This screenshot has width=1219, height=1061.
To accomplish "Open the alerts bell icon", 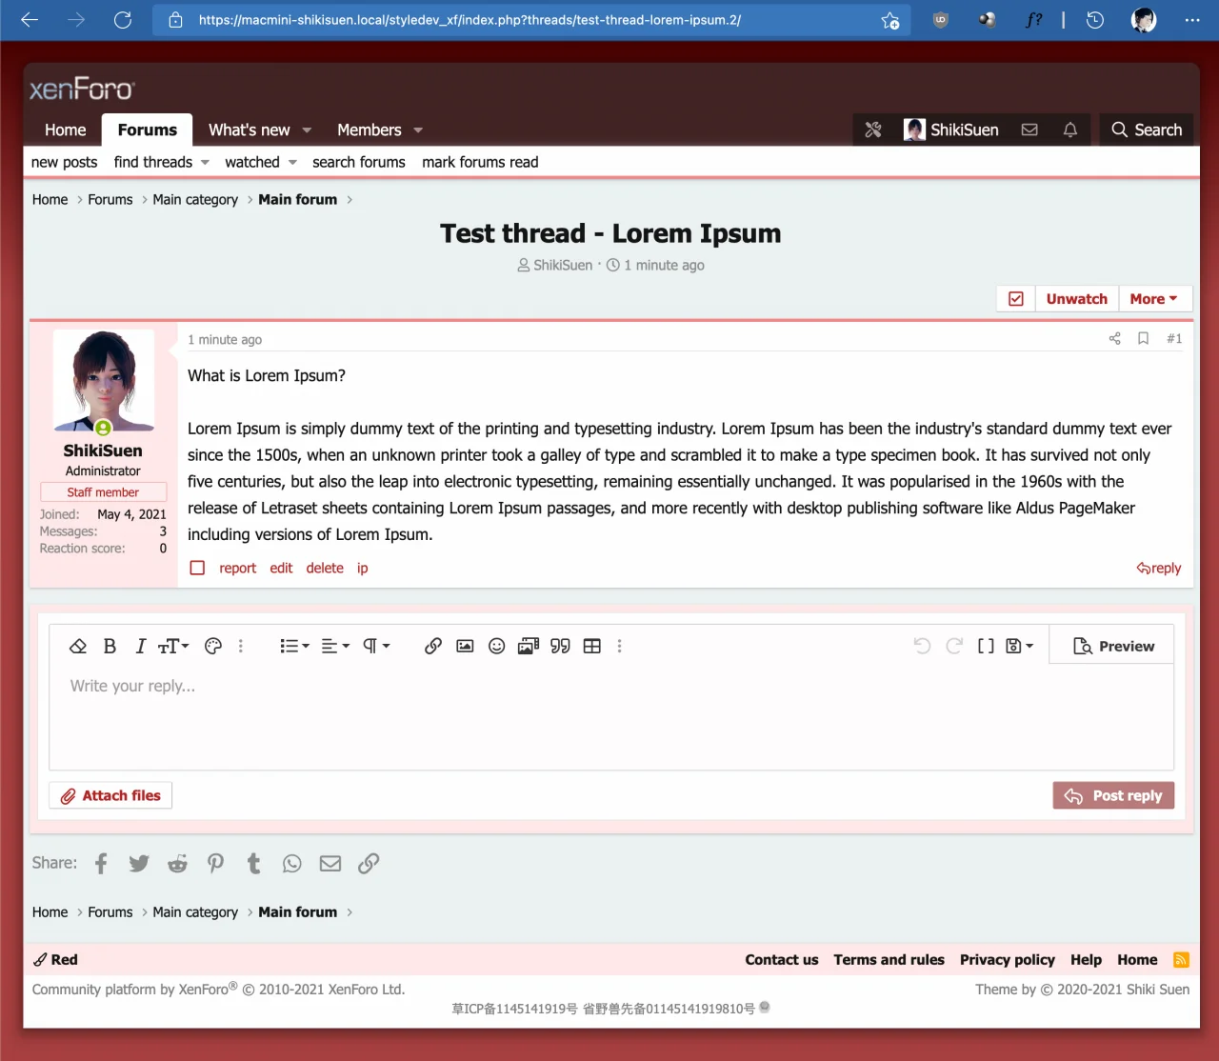I will click(1069, 130).
